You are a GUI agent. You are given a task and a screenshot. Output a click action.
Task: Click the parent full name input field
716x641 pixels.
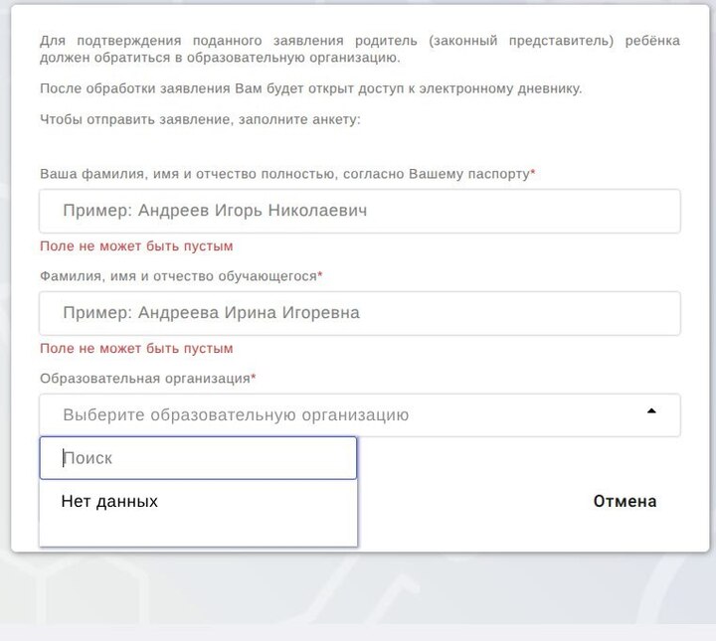point(360,212)
